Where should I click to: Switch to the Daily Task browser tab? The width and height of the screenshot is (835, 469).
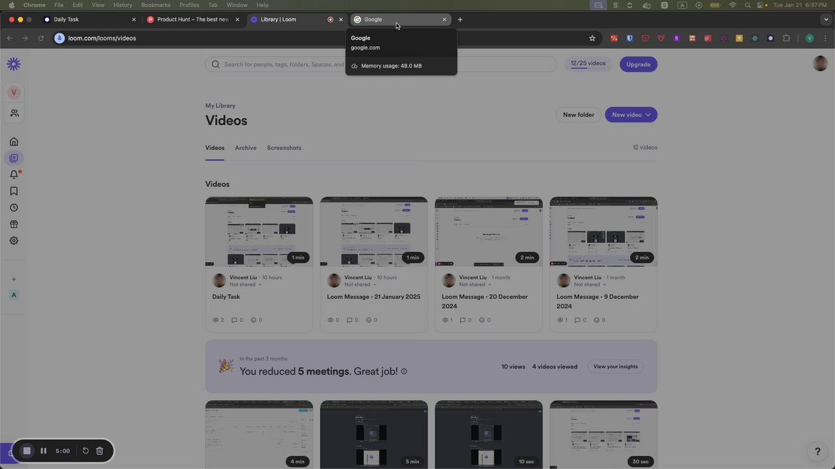(x=89, y=20)
